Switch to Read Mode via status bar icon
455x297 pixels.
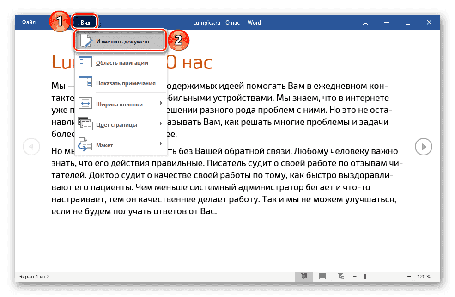303,276
